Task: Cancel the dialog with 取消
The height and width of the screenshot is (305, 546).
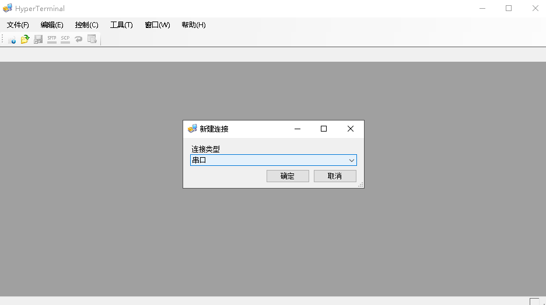Action: 335,176
